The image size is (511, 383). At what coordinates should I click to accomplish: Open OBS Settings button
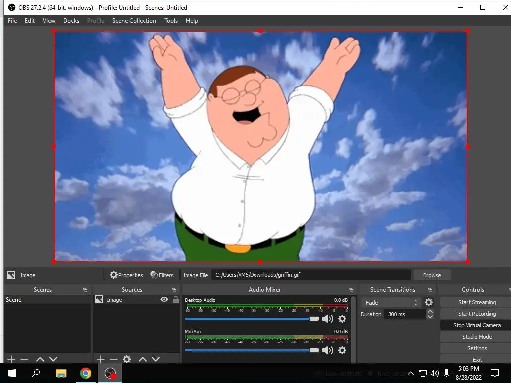click(477, 348)
